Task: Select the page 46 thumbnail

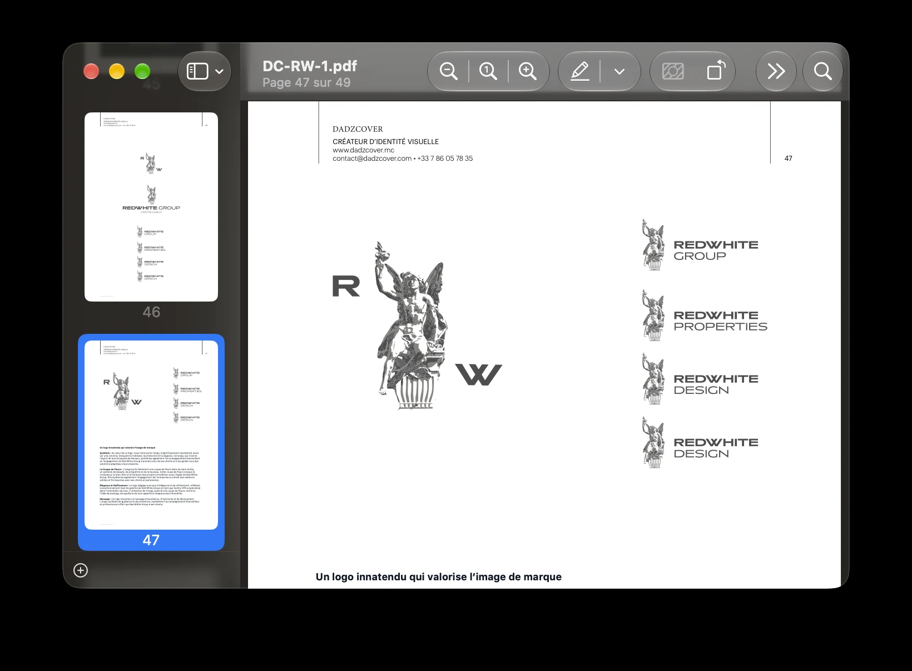Action: (151, 207)
